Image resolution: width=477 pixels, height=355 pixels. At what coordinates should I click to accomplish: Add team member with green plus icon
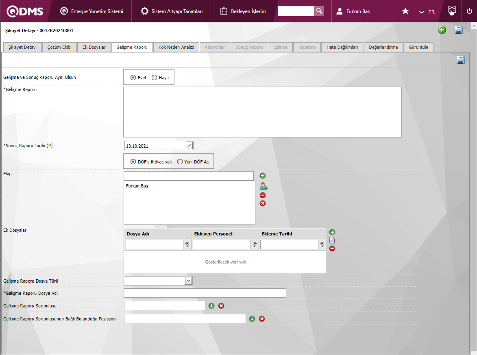coord(263,176)
